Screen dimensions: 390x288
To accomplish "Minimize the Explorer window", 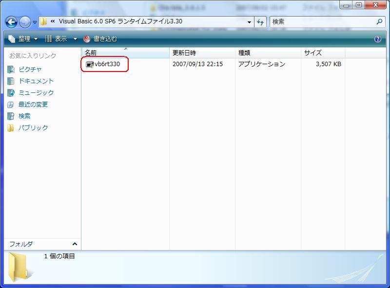I will (x=346, y=5).
